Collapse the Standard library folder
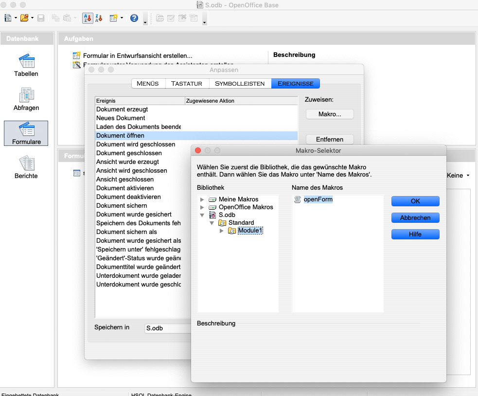The image size is (478, 396). coord(212,223)
